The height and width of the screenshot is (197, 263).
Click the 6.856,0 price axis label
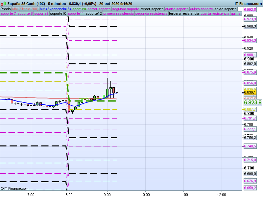click(x=250, y=83)
